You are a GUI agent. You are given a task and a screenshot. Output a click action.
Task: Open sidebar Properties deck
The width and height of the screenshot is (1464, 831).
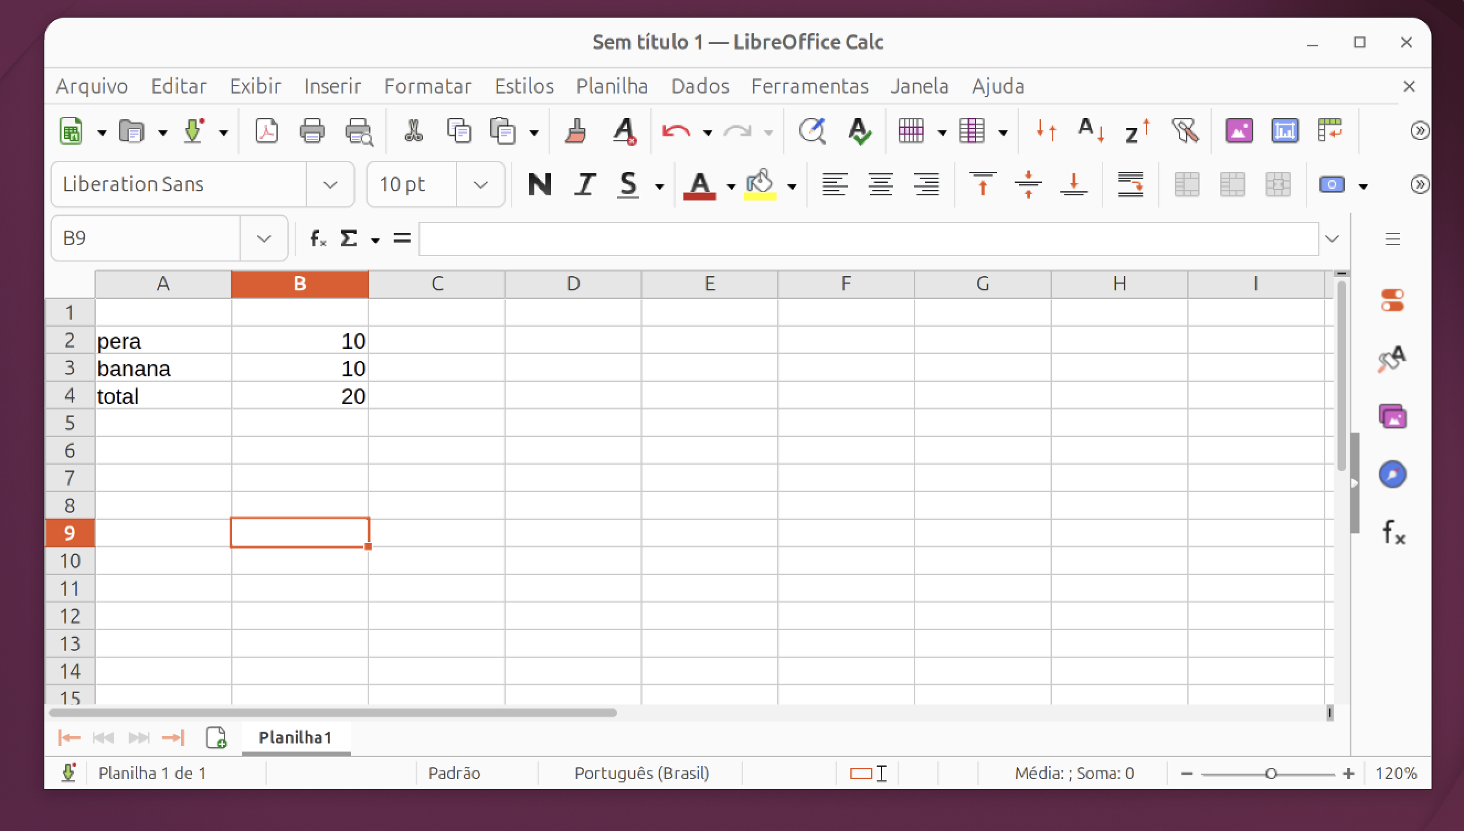[x=1393, y=301]
